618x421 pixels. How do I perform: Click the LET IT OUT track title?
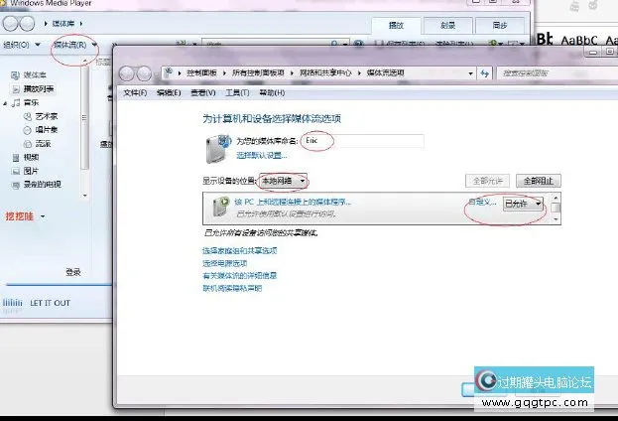pyautogui.click(x=50, y=303)
